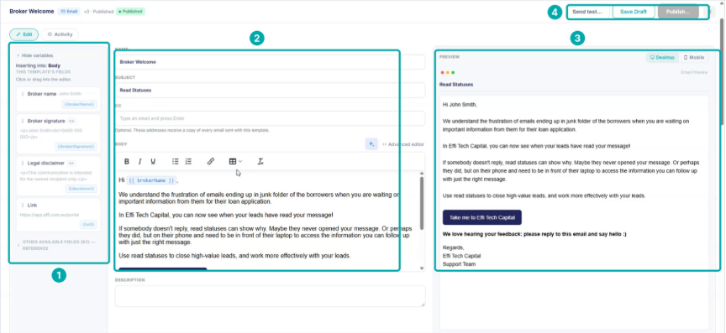Clear text formatting in body editor
726x333 pixels.
[x=260, y=161]
